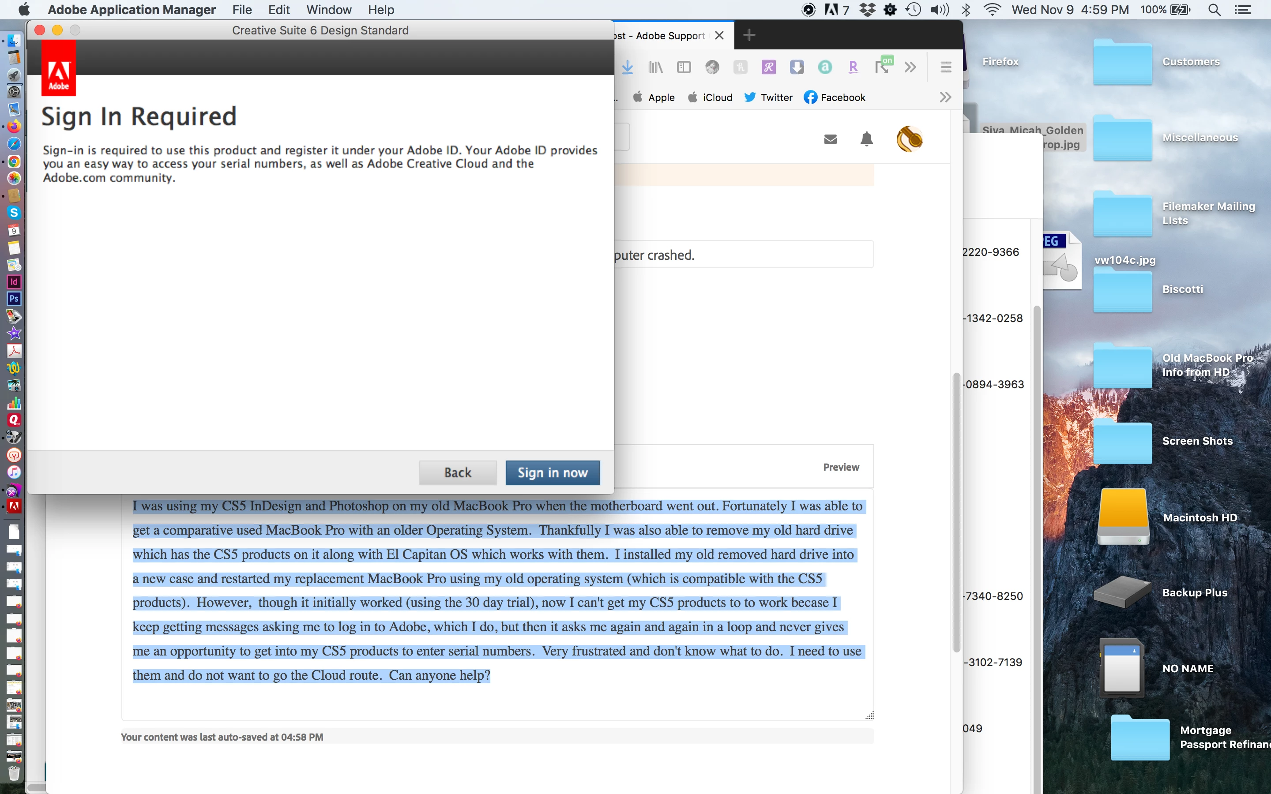This screenshot has width=1271, height=794.
Task: Open the Window menu
Action: [329, 10]
